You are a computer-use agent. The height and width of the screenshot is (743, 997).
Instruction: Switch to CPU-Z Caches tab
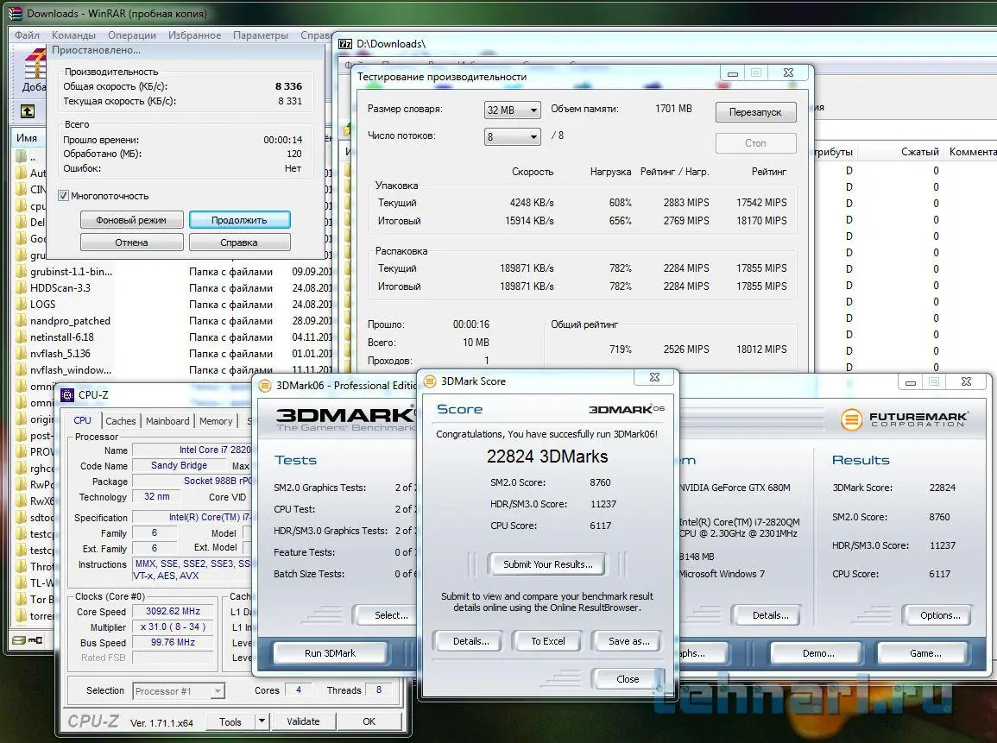pyautogui.click(x=121, y=421)
